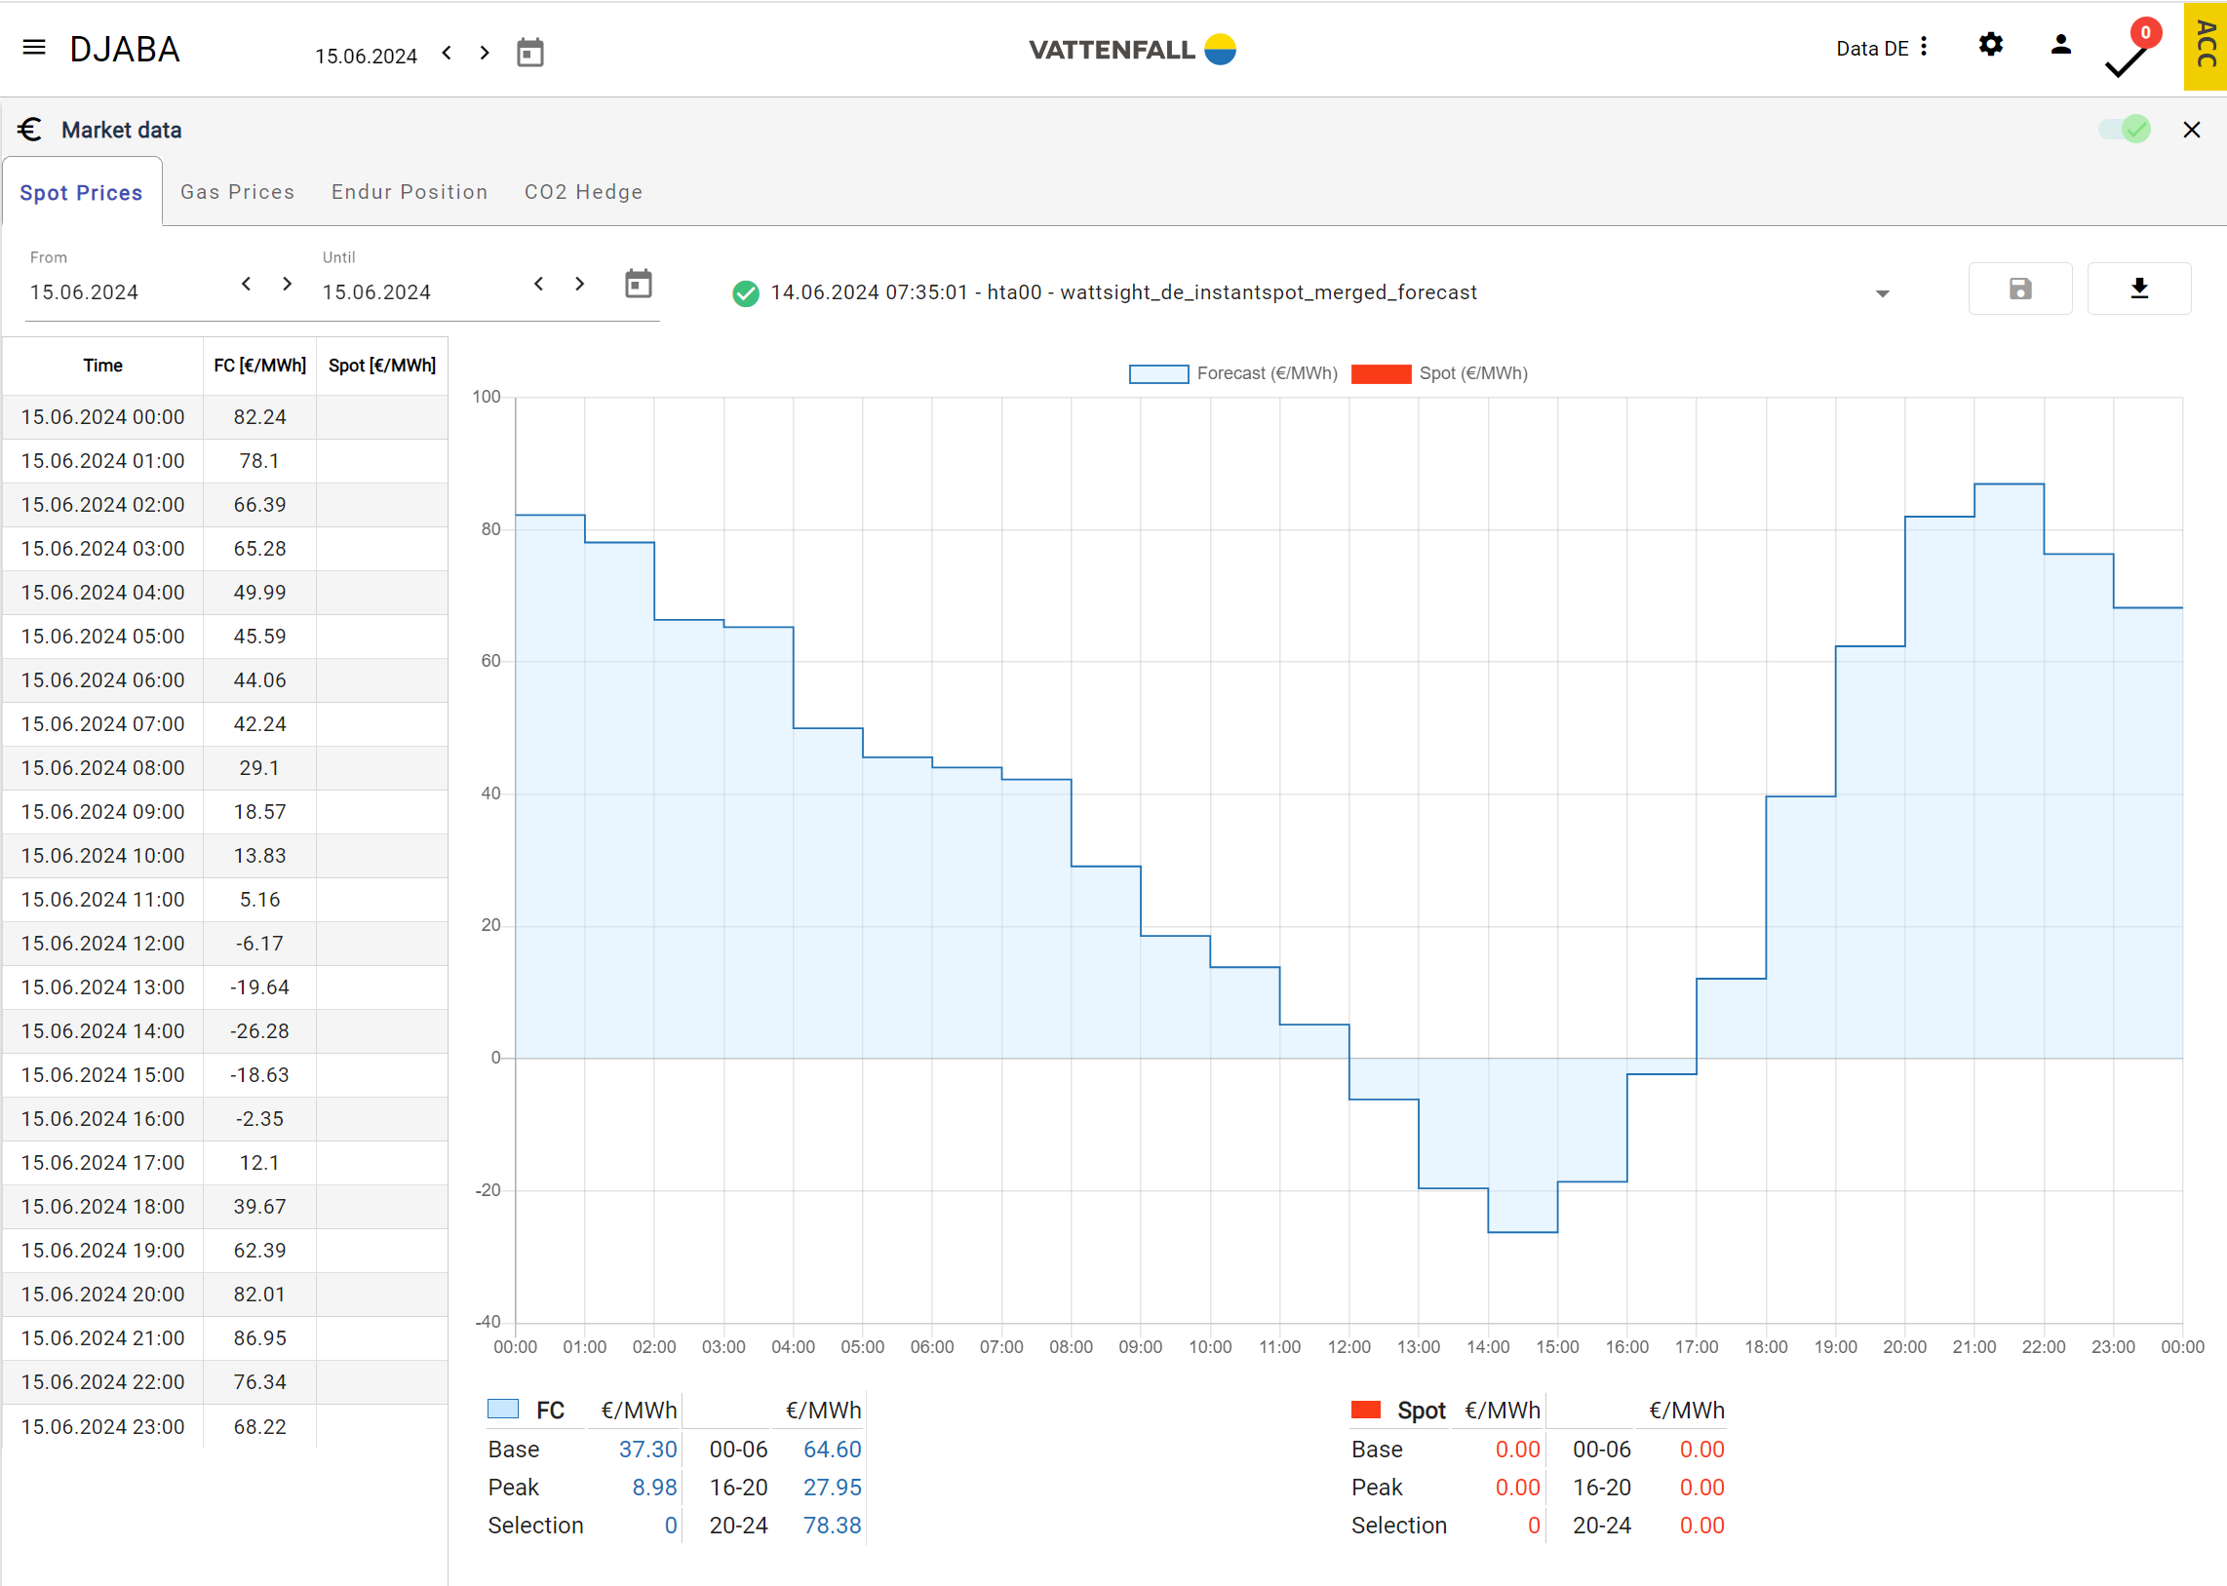Open the CO2 Hedge tab
Image resolution: width=2227 pixels, height=1586 pixels.
(583, 192)
